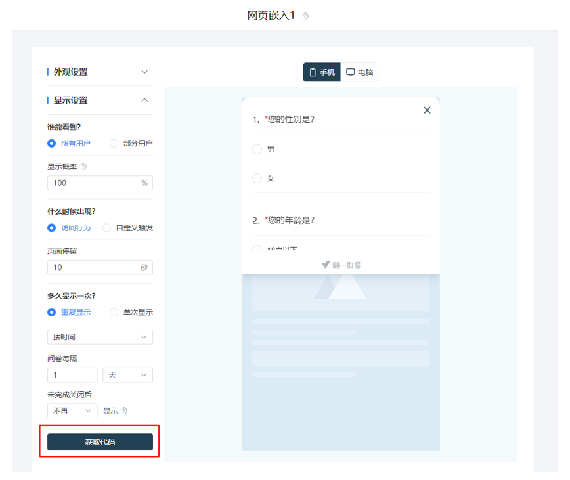Viewport: 570px width, 480px height.
Task: Click the 多久显示一次? heading
Action: 71,295
